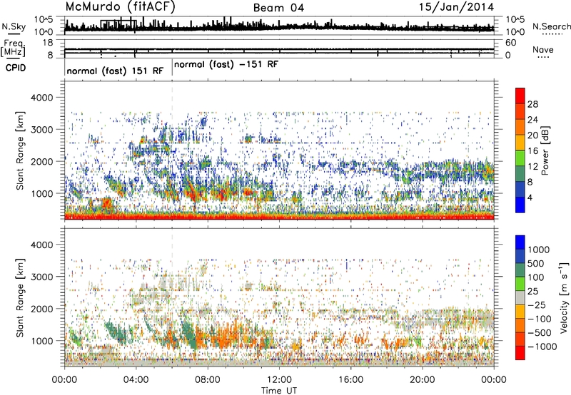Viewport: 571px width, 395px height.
Task: Click the '20:00' time axis tick label
Action: (423, 380)
